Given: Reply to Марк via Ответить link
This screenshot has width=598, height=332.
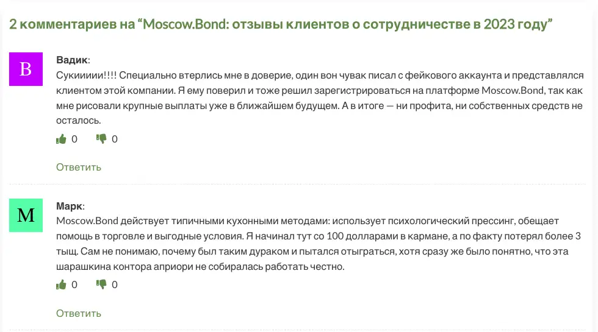Looking at the screenshot, I should pyautogui.click(x=79, y=313).
